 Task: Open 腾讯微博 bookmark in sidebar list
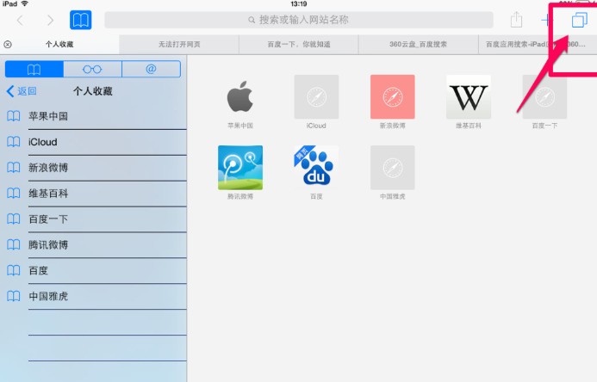click(x=93, y=245)
